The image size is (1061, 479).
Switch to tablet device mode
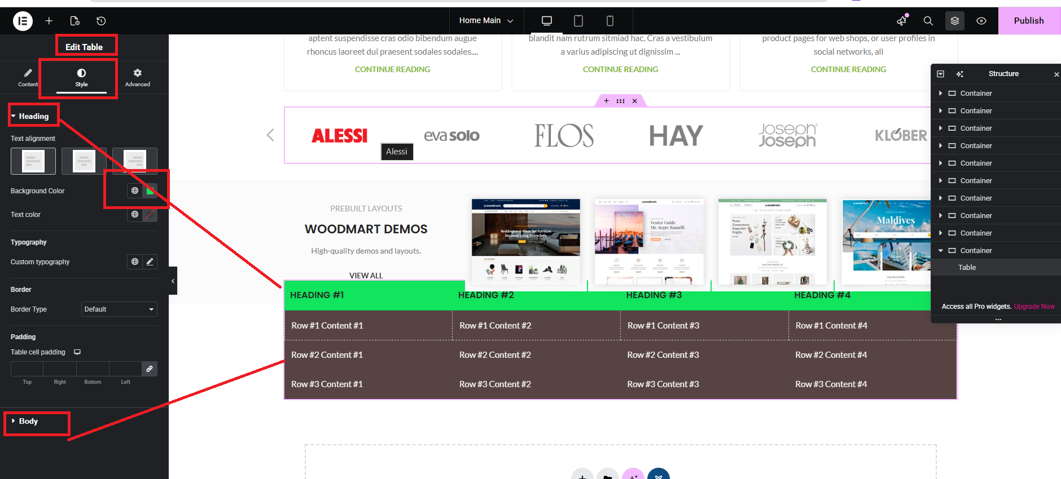click(x=578, y=21)
